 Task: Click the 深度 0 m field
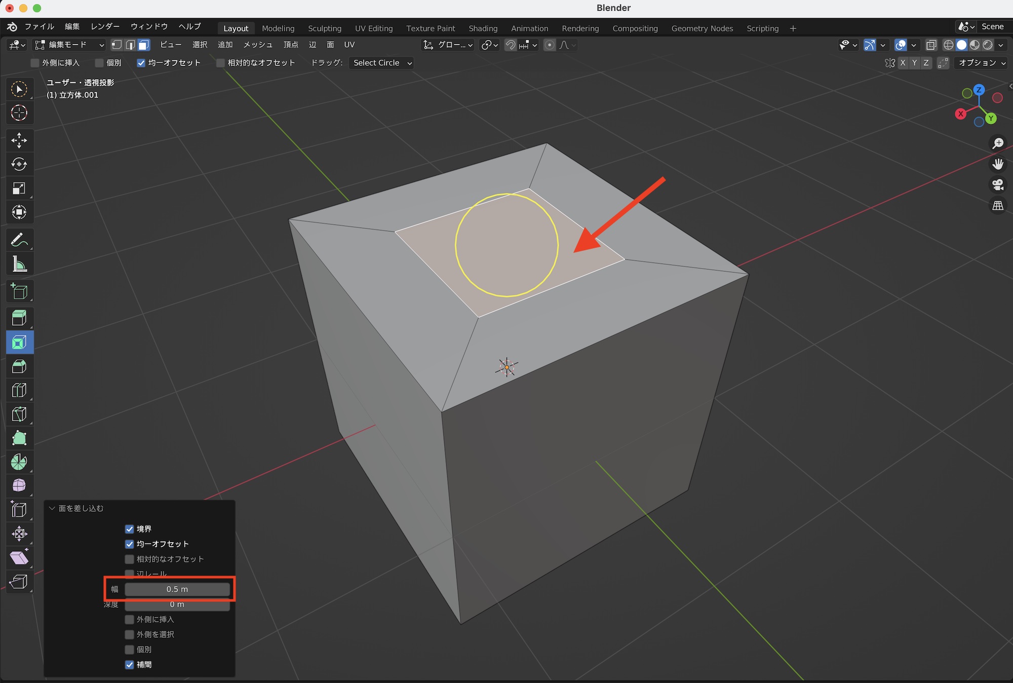click(177, 604)
